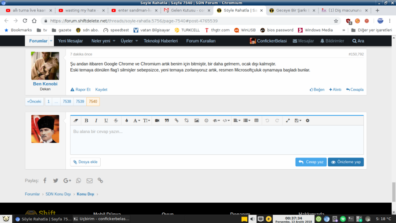Viewport: 396px width, 223px height.
Task: Click the undo icon in editor
Action: click(x=267, y=121)
